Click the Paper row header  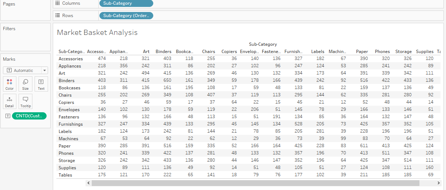pos(65,146)
